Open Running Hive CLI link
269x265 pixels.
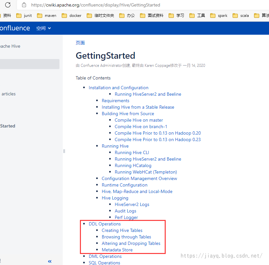click(x=132, y=152)
